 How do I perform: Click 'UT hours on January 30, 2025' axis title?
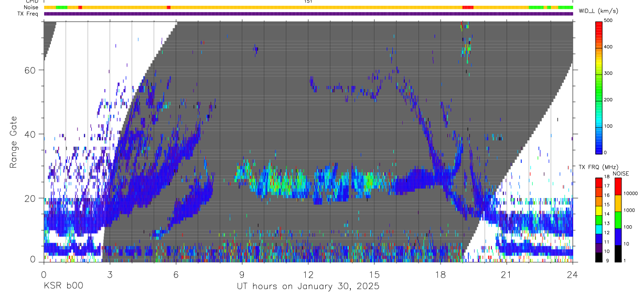307,287
